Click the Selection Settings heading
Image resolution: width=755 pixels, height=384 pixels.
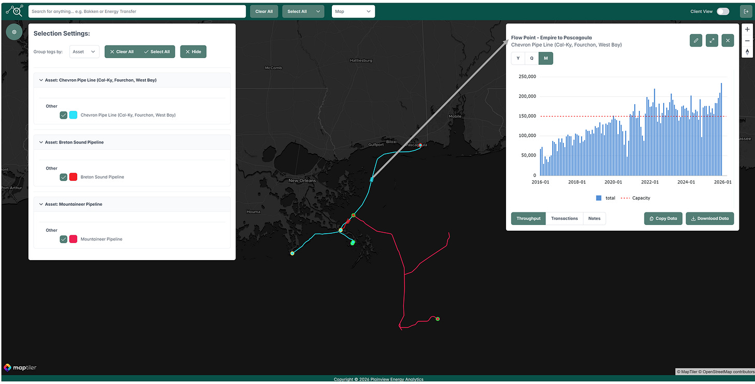pyautogui.click(x=62, y=34)
